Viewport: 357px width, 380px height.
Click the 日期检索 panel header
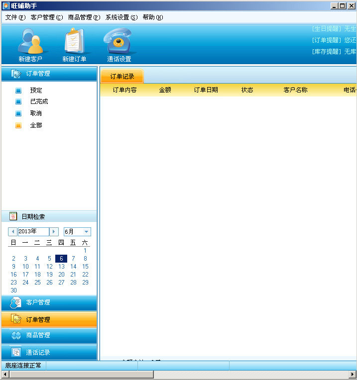[x=49, y=216]
